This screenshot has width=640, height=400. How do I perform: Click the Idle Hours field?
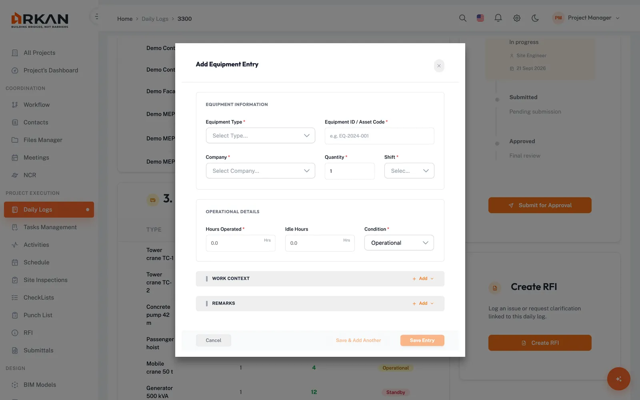[320, 243]
